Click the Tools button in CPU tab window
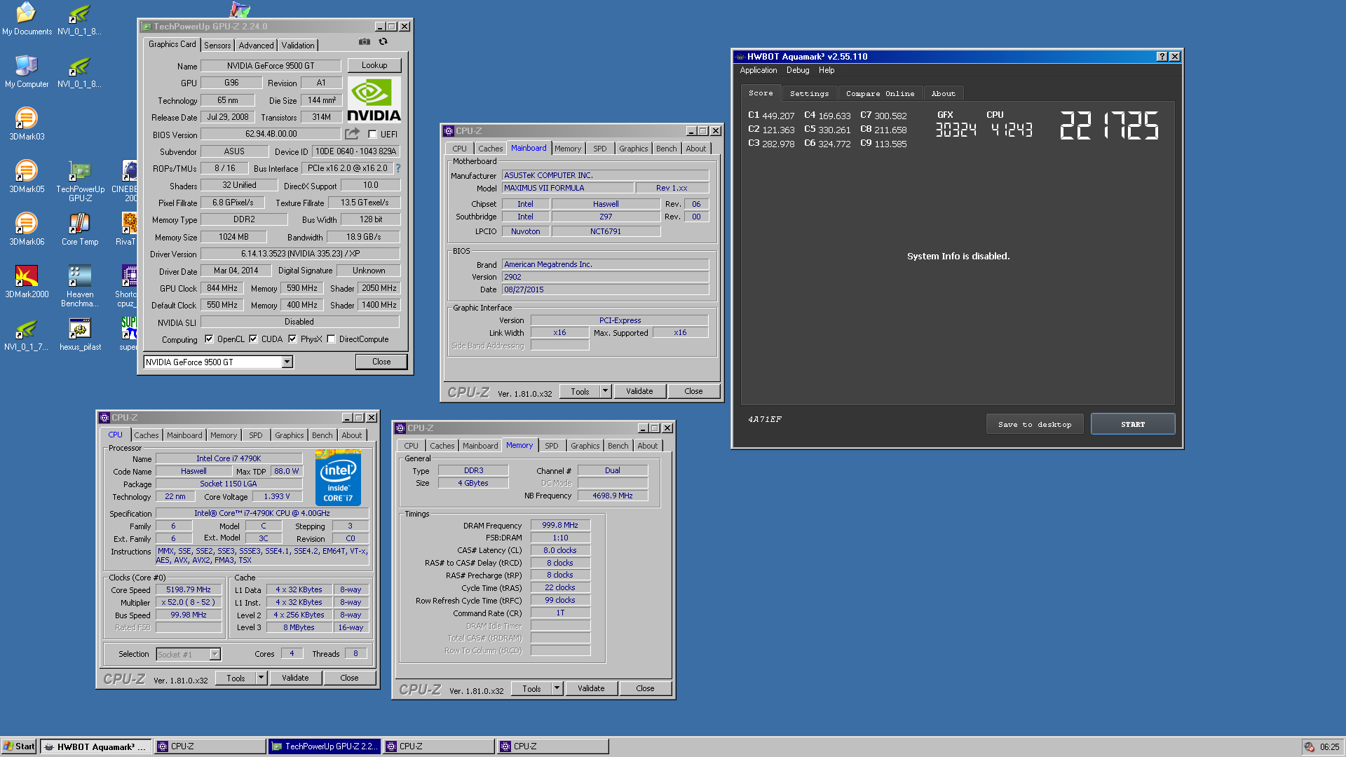The height and width of the screenshot is (757, 1346). point(236,678)
